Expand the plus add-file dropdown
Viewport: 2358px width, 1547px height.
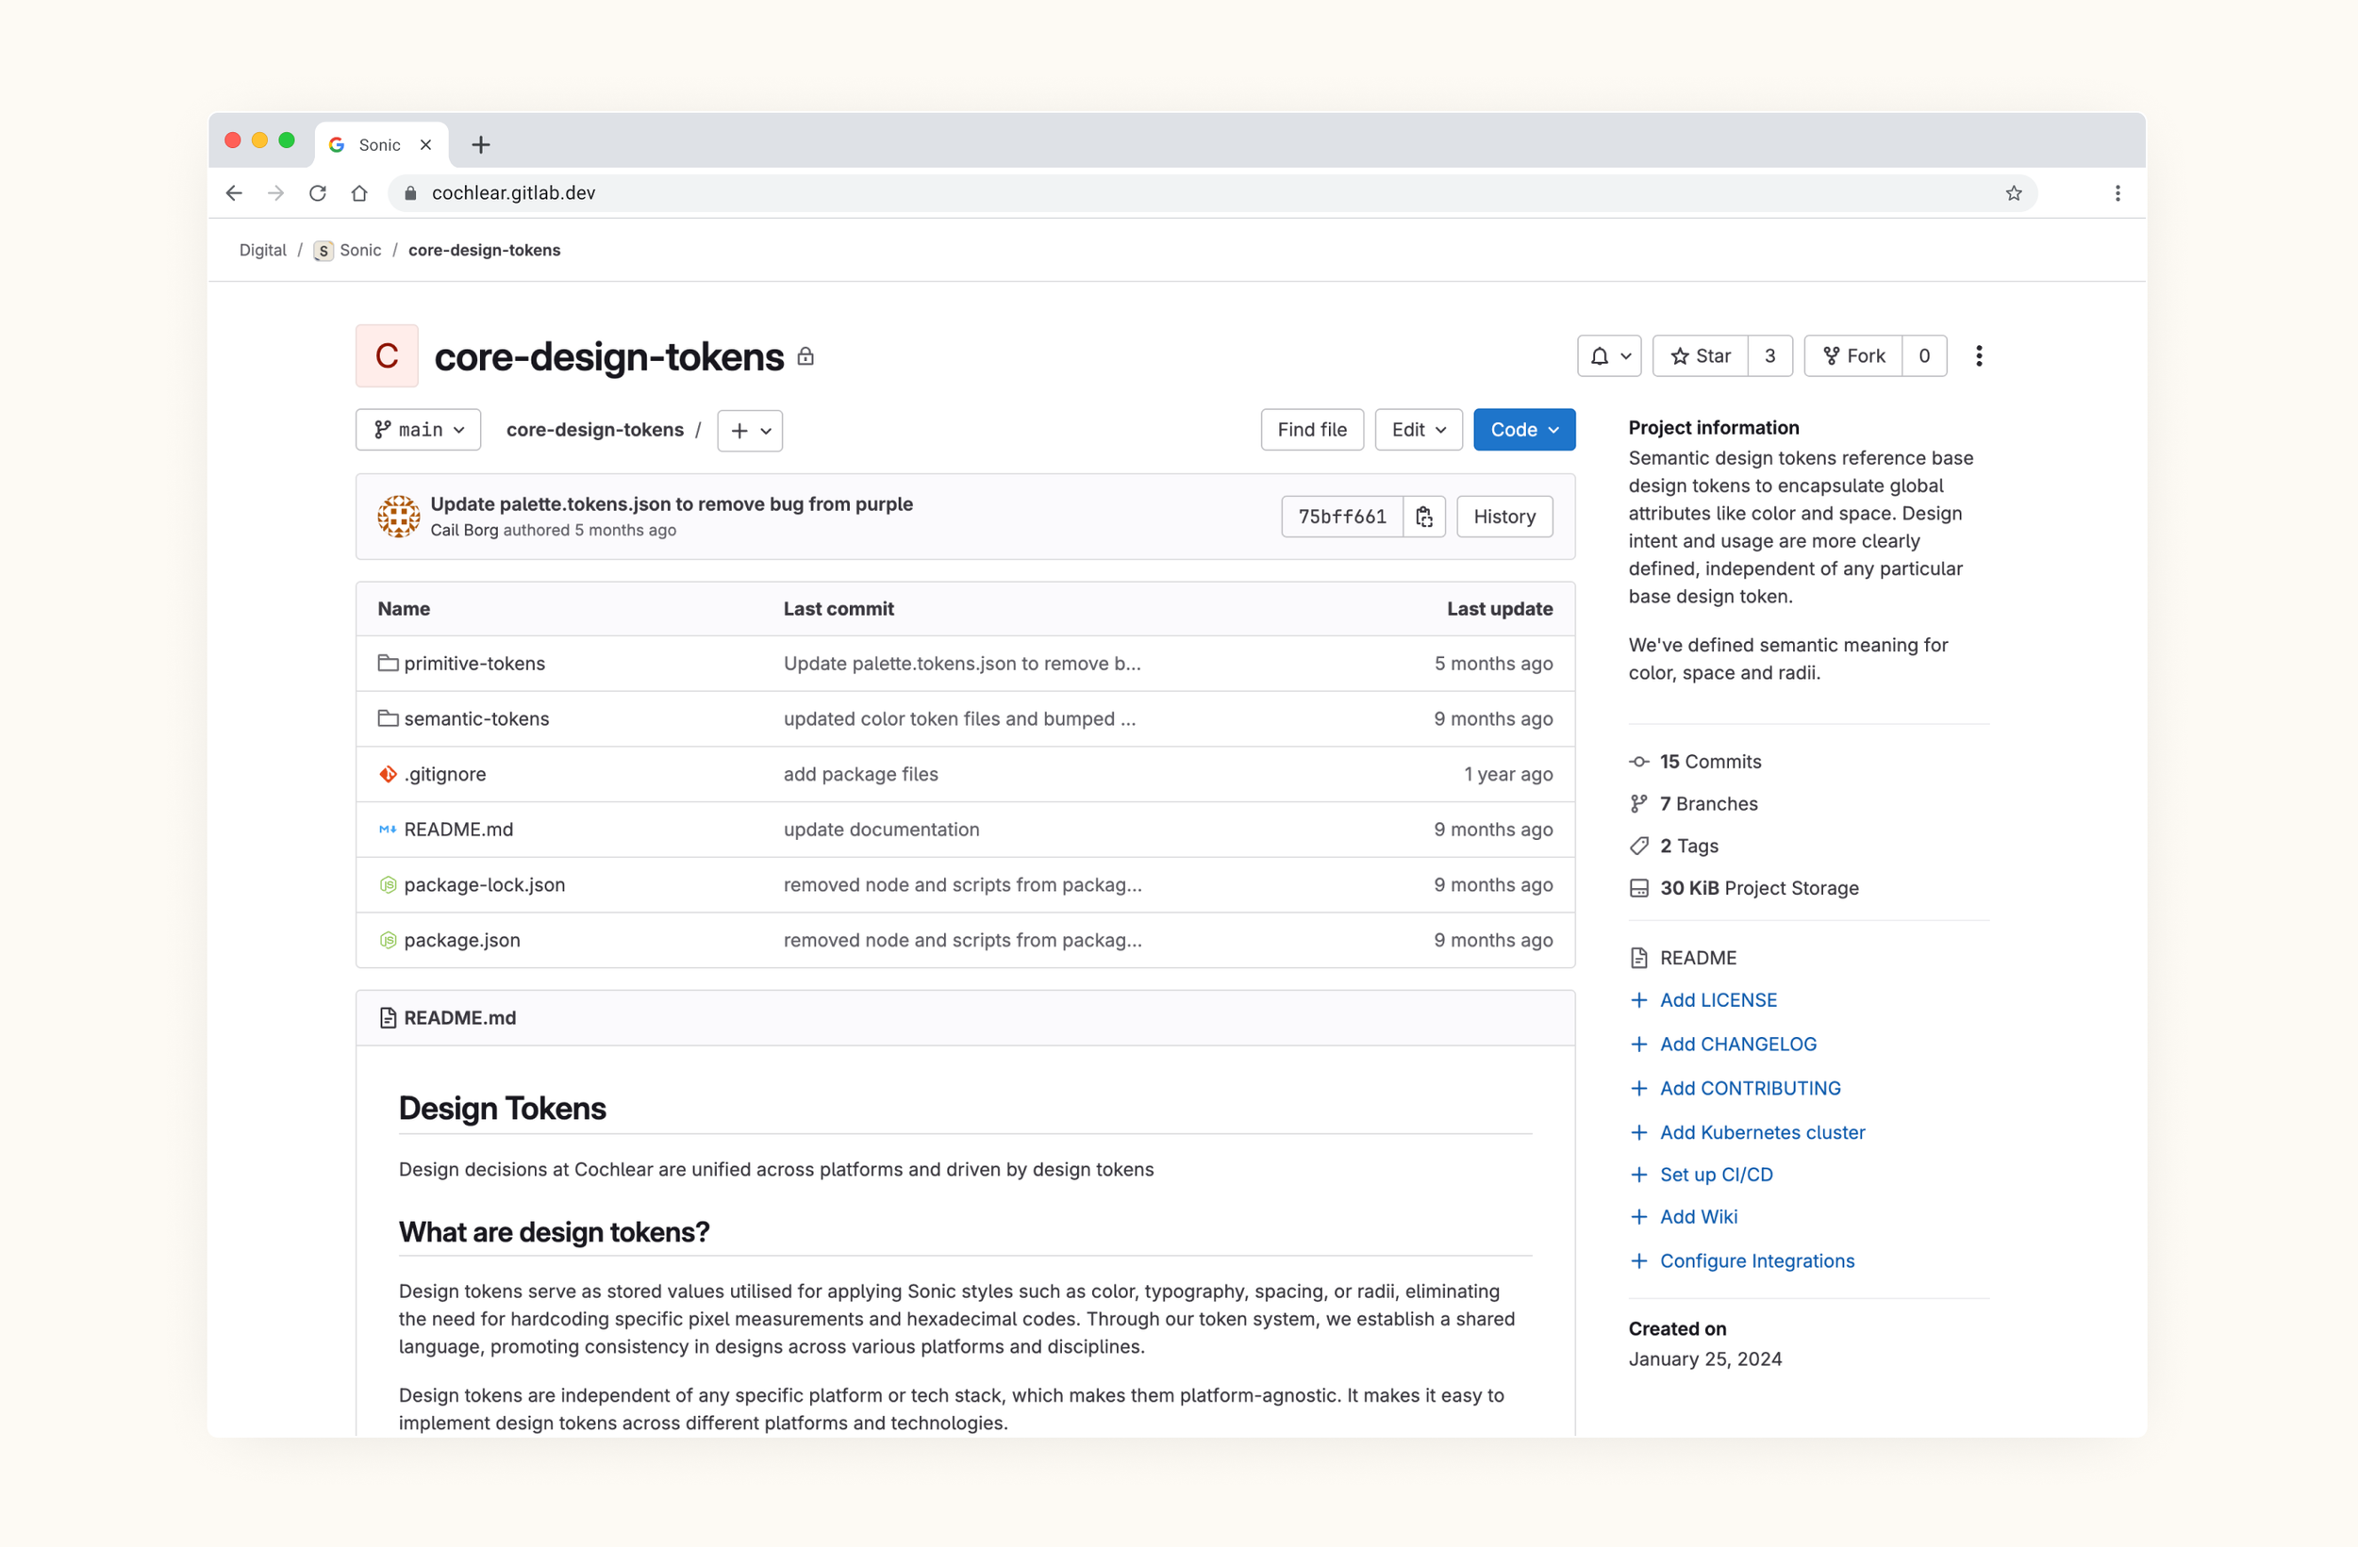pyautogui.click(x=748, y=430)
